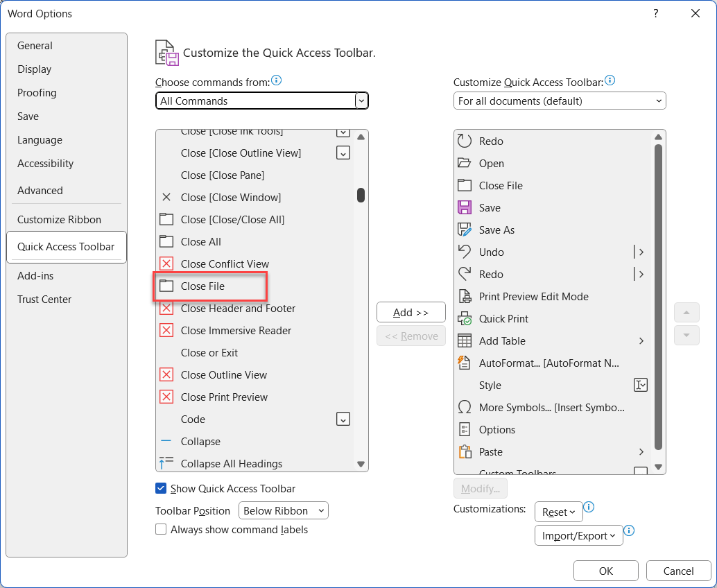
Task: Click the commands list scrollbar thumb
Action: pyautogui.click(x=361, y=195)
